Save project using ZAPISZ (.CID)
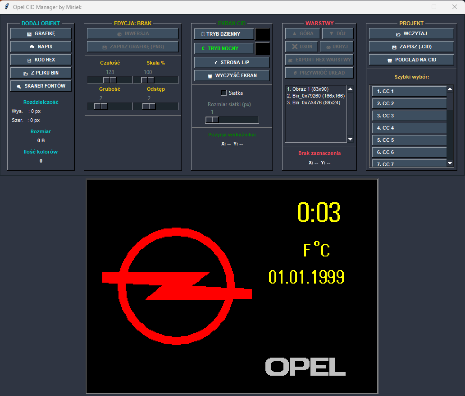 point(411,47)
